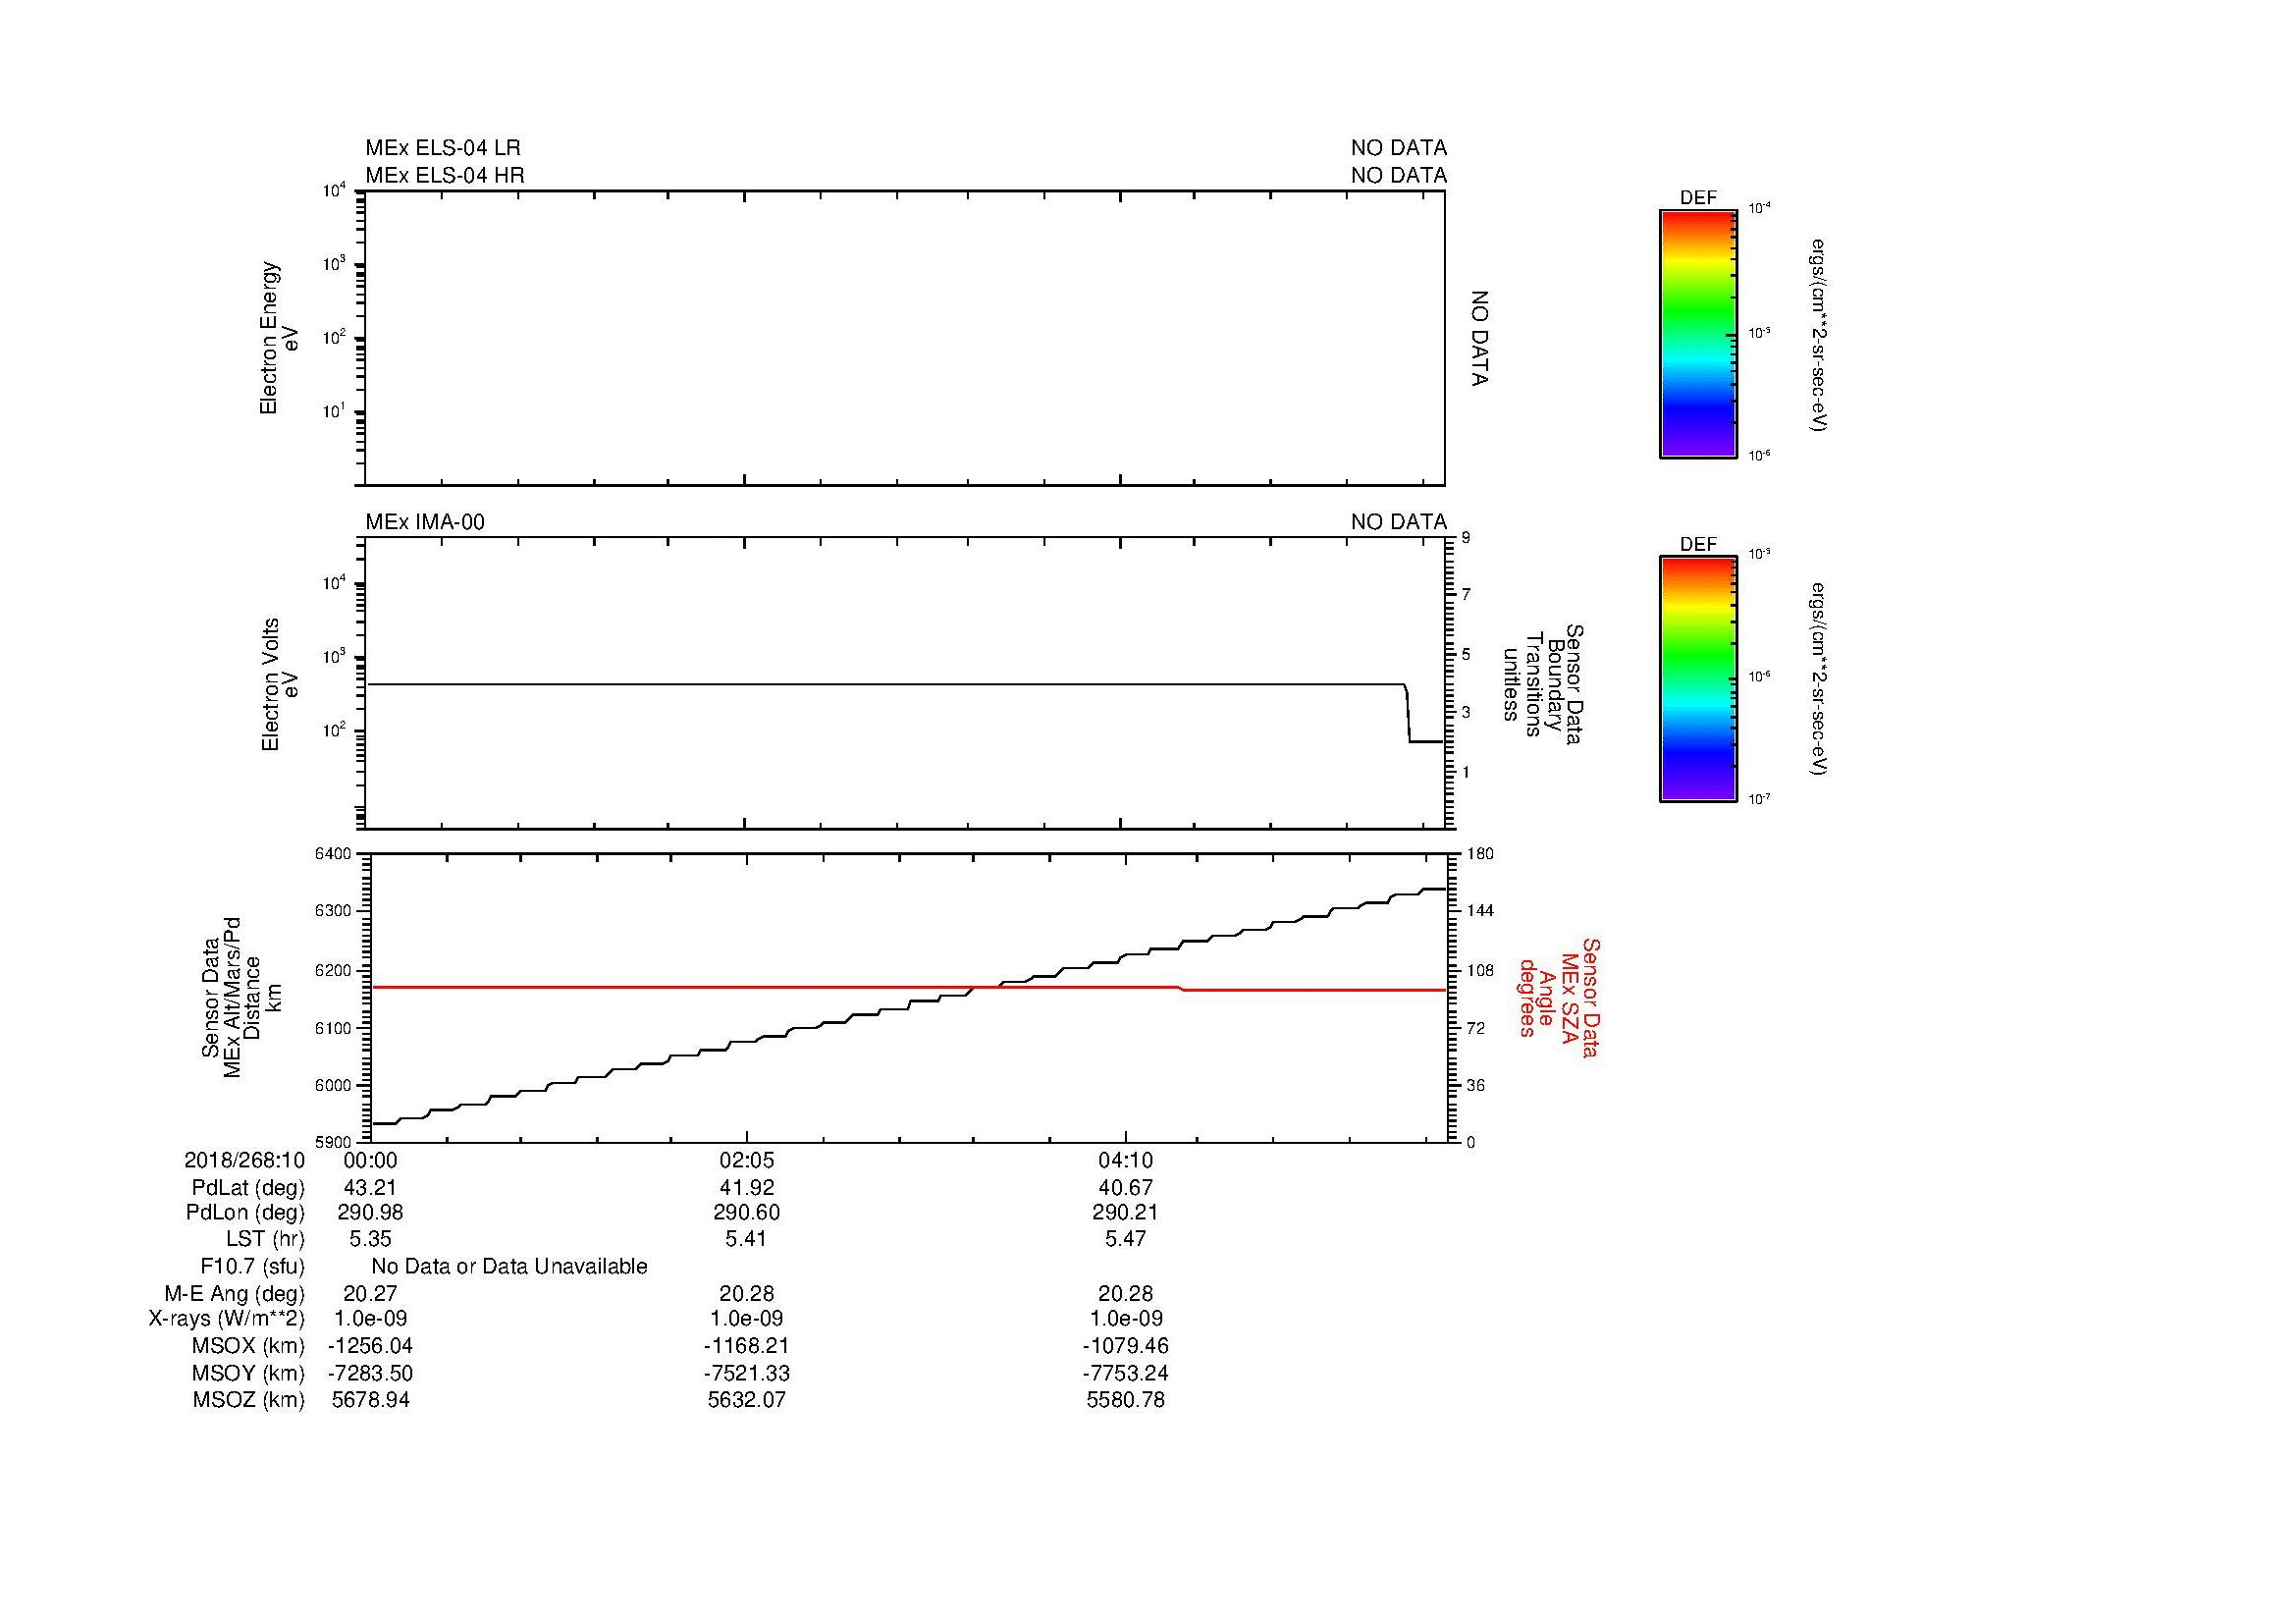The image size is (2296, 1623).
Task: Click the 'Electron Volts eV' axis label
Action: [280, 684]
